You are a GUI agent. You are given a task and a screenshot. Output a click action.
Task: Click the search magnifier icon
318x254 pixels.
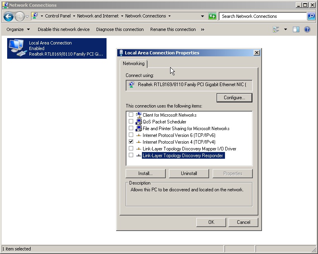click(312, 16)
